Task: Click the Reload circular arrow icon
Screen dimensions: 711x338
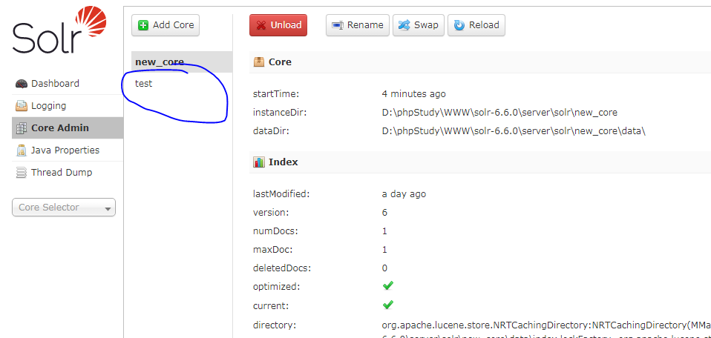Action: click(x=460, y=25)
